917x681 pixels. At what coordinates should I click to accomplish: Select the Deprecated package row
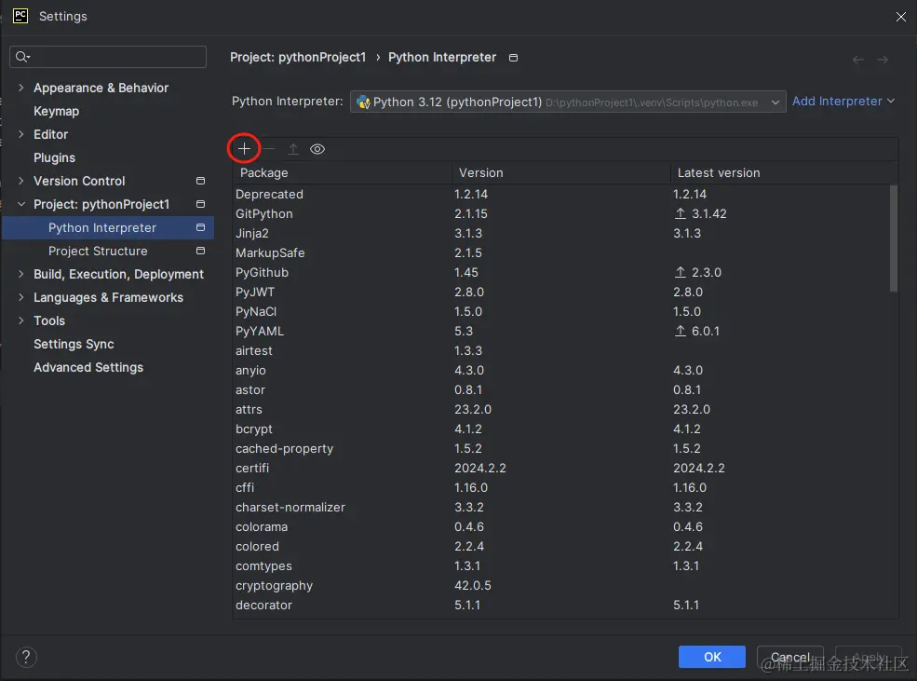click(560, 194)
